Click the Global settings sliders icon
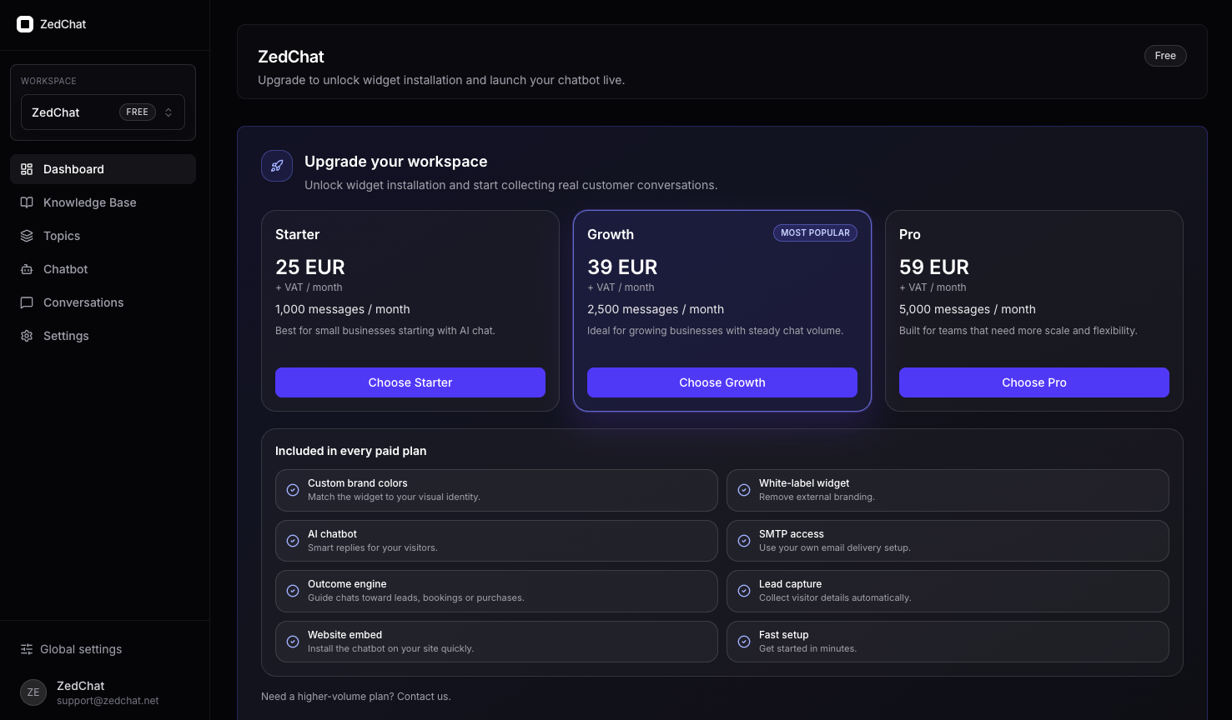This screenshot has width=1232, height=720. coord(27,649)
